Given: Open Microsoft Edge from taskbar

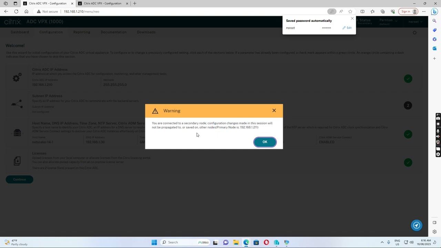Looking at the screenshot, I should 246,242.
